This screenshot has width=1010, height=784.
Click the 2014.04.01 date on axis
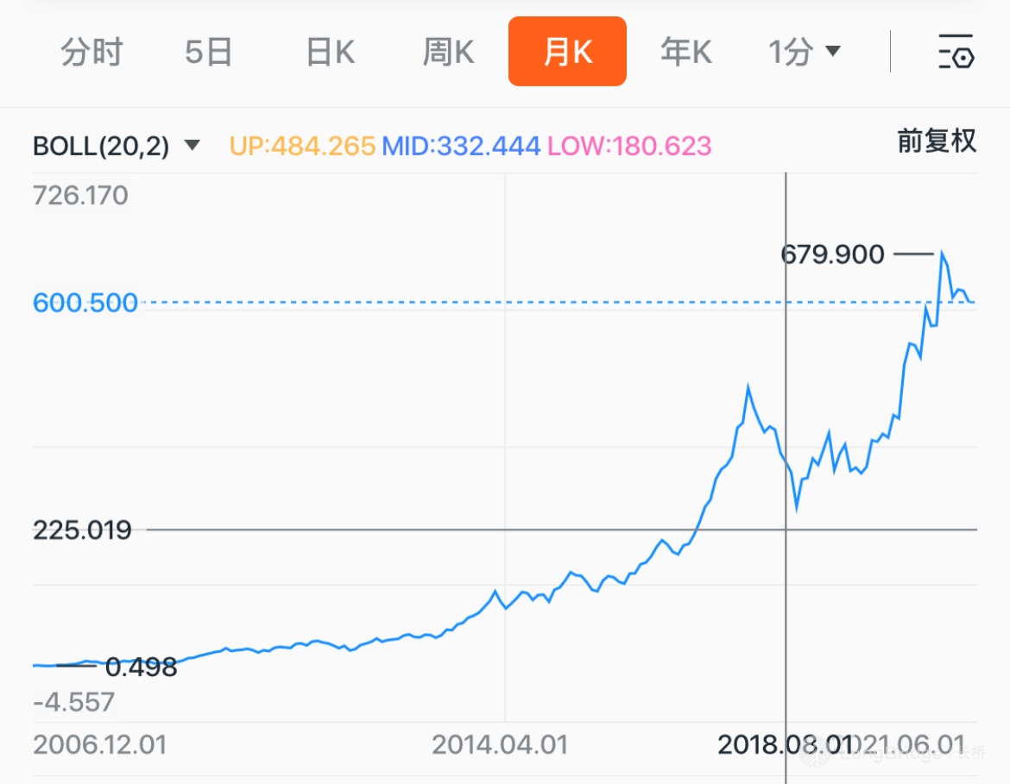pos(500,744)
